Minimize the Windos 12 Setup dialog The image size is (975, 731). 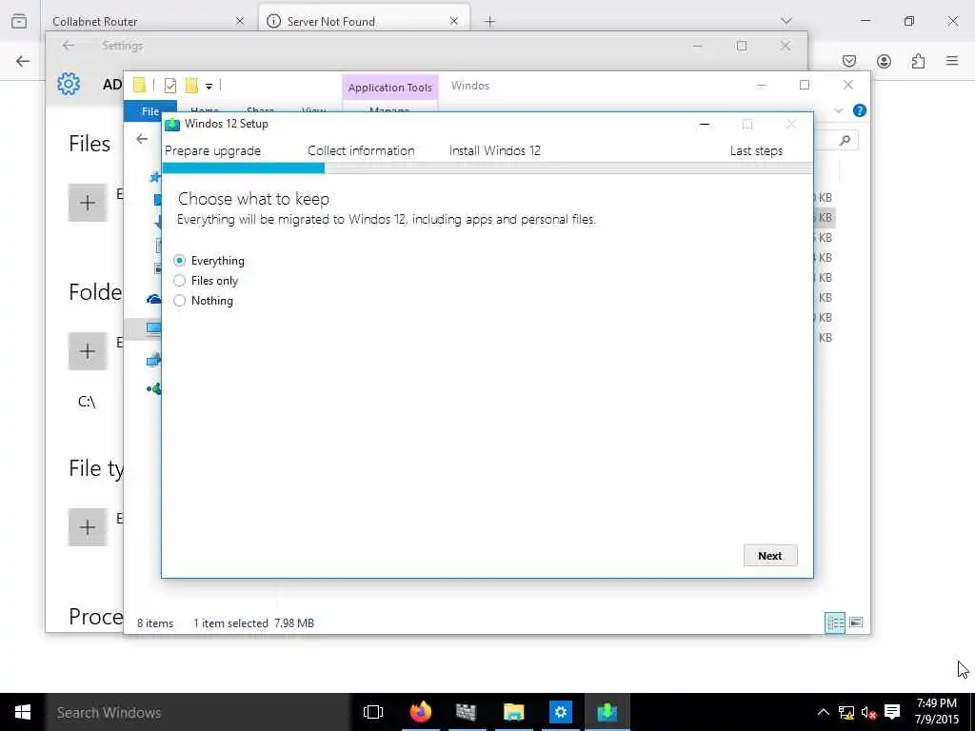705,125
